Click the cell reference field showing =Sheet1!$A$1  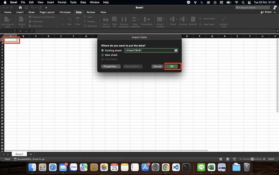tap(148, 51)
